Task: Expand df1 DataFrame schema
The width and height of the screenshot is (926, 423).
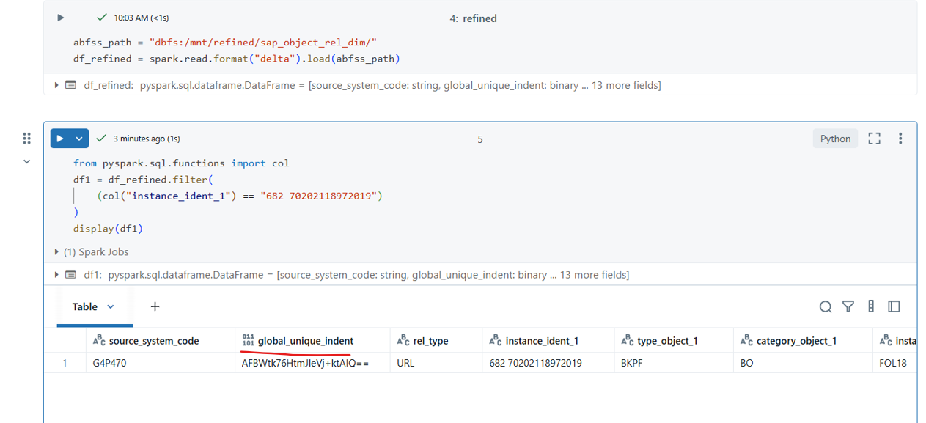Action: (56, 275)
